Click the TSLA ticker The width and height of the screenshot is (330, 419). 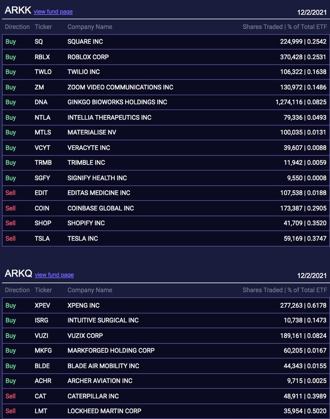coord(42,238)
